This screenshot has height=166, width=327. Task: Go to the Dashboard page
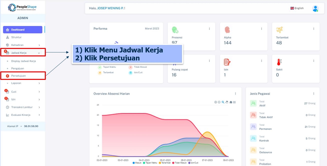[23, 30]
